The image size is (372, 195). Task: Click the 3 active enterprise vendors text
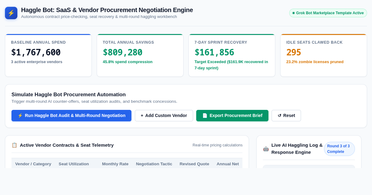[x=37, y=62]
